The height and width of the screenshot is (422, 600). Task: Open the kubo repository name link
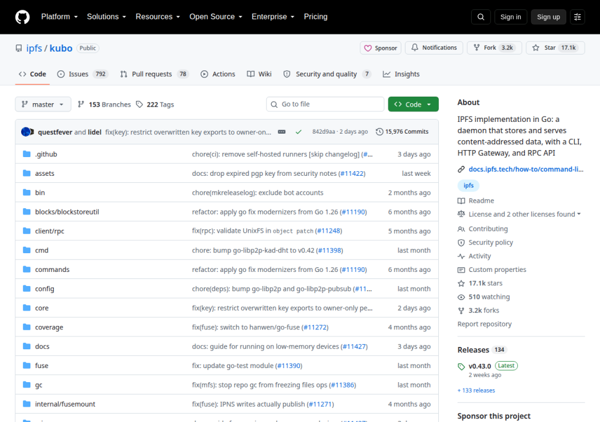pyautogui.click(x=61, y=48)
